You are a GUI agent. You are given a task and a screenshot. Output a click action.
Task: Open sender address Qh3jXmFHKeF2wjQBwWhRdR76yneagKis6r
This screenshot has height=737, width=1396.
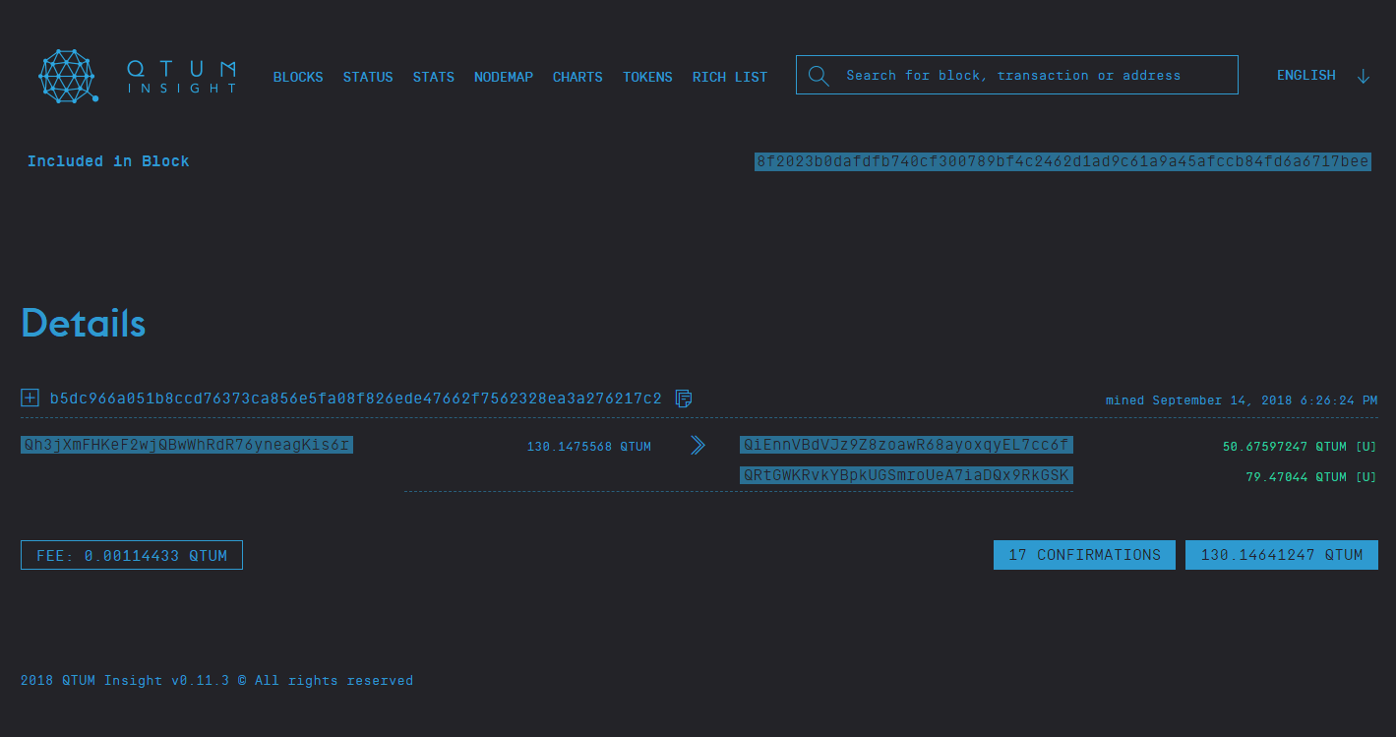[187, 445]
